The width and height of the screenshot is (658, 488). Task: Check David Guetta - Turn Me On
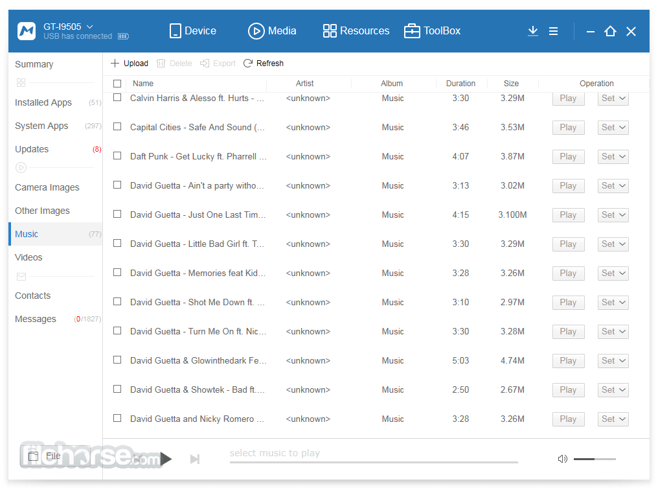117,331
